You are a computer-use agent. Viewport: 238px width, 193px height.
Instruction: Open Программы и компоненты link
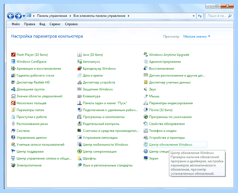[104, 117]
